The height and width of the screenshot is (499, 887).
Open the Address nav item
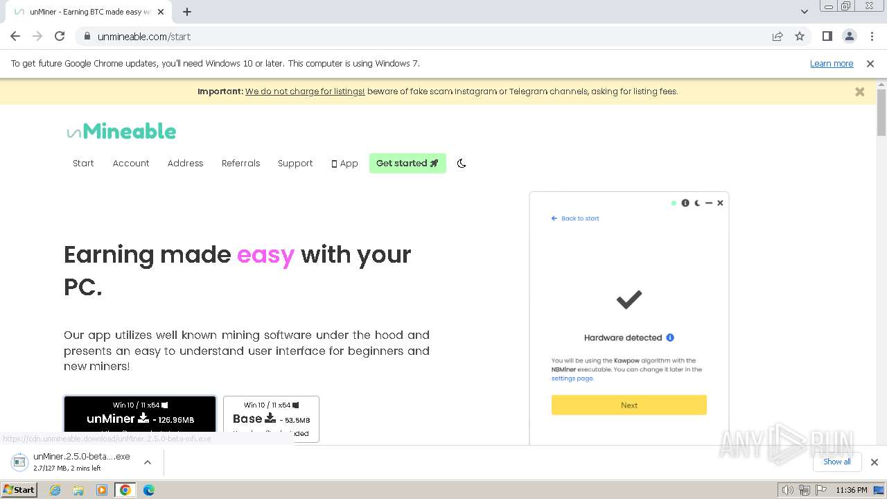[185, 163]
